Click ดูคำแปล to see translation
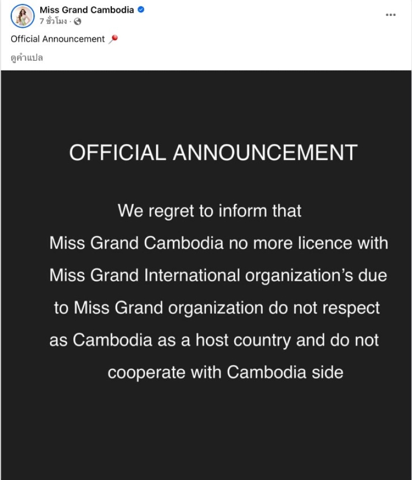The height and width of the screenshot is (480, 412). [27, 58]
